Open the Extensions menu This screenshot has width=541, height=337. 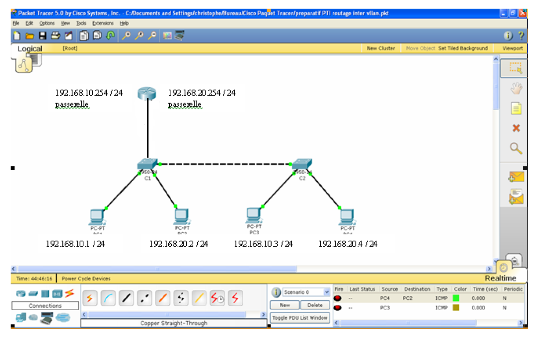(103, 23)
